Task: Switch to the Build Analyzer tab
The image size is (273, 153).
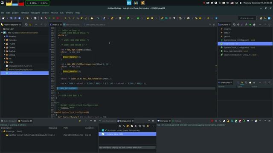Action: 9,121
